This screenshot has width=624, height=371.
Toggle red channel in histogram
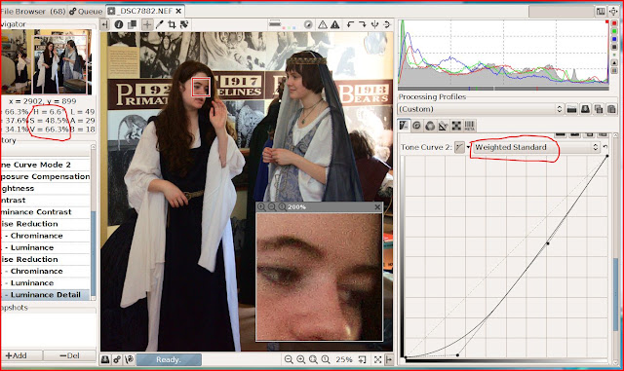click(614, 23)
